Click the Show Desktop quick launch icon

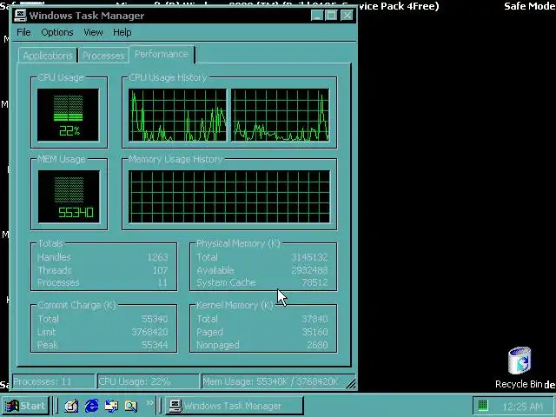[71, 406]
